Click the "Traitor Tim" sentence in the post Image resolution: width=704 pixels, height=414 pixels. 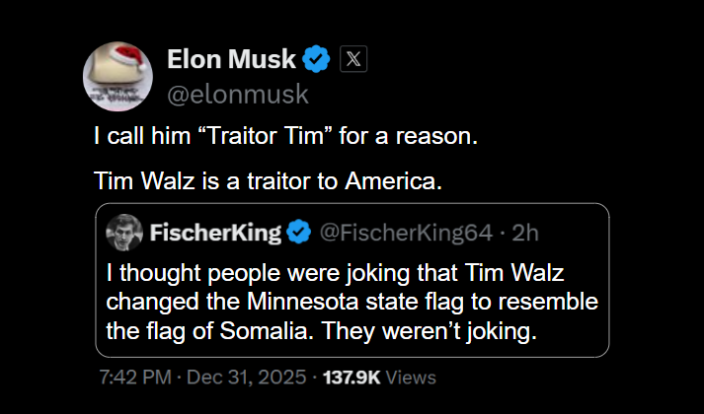click(285, 137)
